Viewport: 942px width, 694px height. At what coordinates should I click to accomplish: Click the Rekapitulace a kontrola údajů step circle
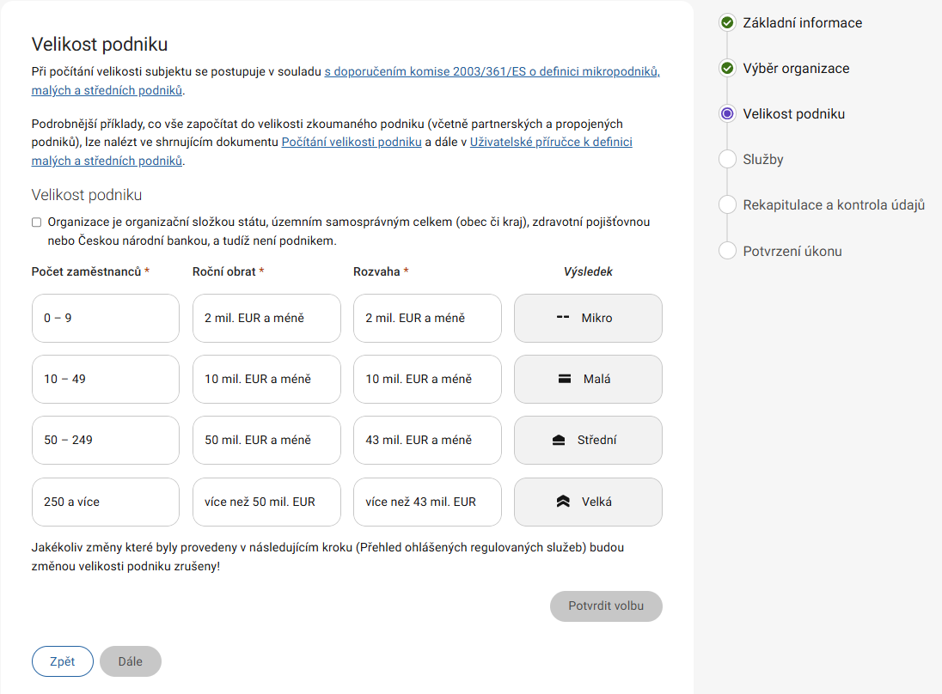(x=727, y=205)
